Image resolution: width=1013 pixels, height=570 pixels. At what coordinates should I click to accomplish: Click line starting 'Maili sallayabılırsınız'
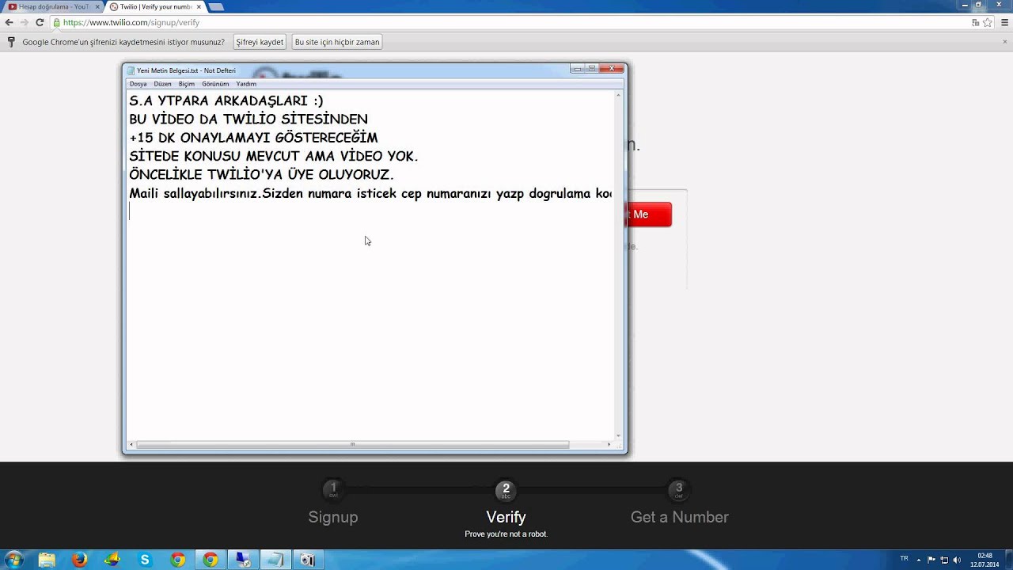370,194
